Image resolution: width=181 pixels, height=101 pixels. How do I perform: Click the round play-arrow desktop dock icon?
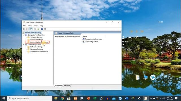153,77
